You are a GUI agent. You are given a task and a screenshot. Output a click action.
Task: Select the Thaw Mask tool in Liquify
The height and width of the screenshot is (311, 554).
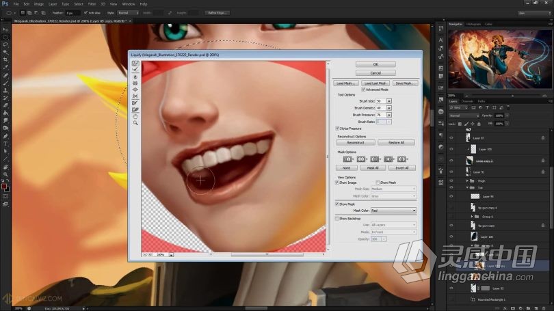point(135,110)
